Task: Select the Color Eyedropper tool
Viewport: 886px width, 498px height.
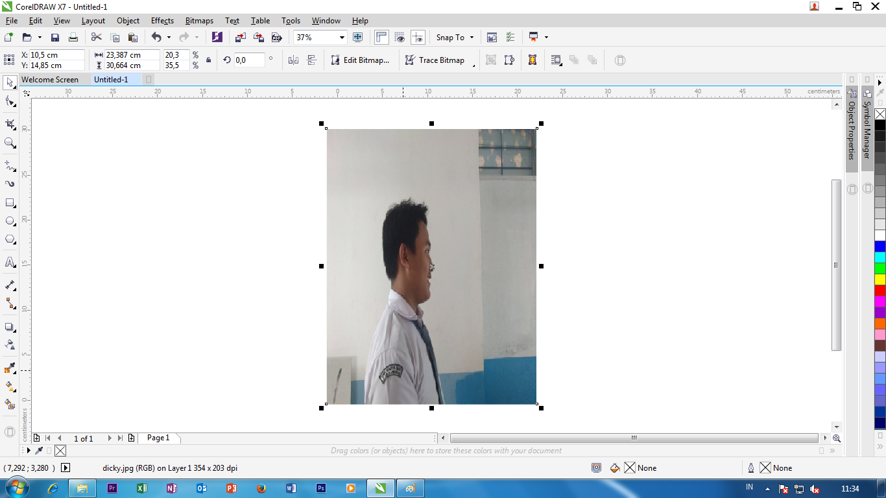Action: (x=9, y=367)
